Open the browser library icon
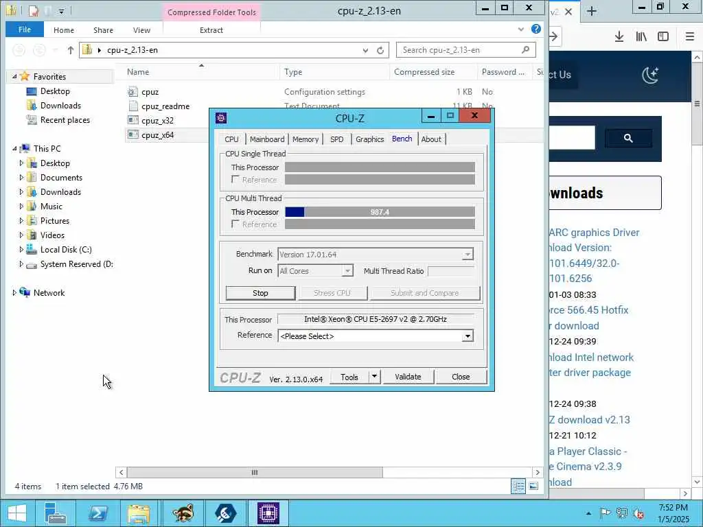The image size is (703, 527). 641,37
